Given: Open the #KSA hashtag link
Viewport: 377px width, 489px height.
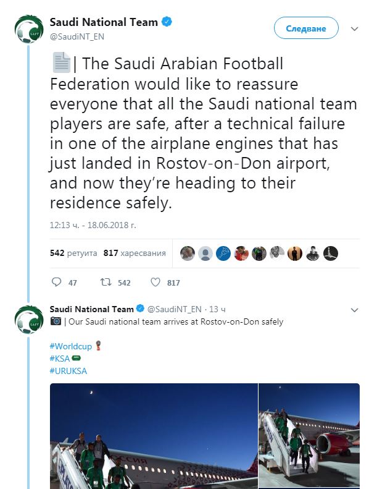Looking at the screenshot, I should point(60,359).
